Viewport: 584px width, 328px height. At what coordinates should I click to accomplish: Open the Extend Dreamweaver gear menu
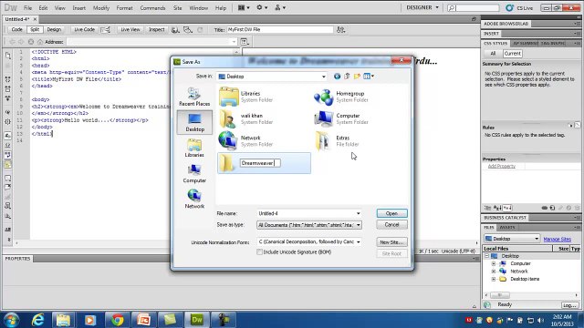[x=262, y=7]
